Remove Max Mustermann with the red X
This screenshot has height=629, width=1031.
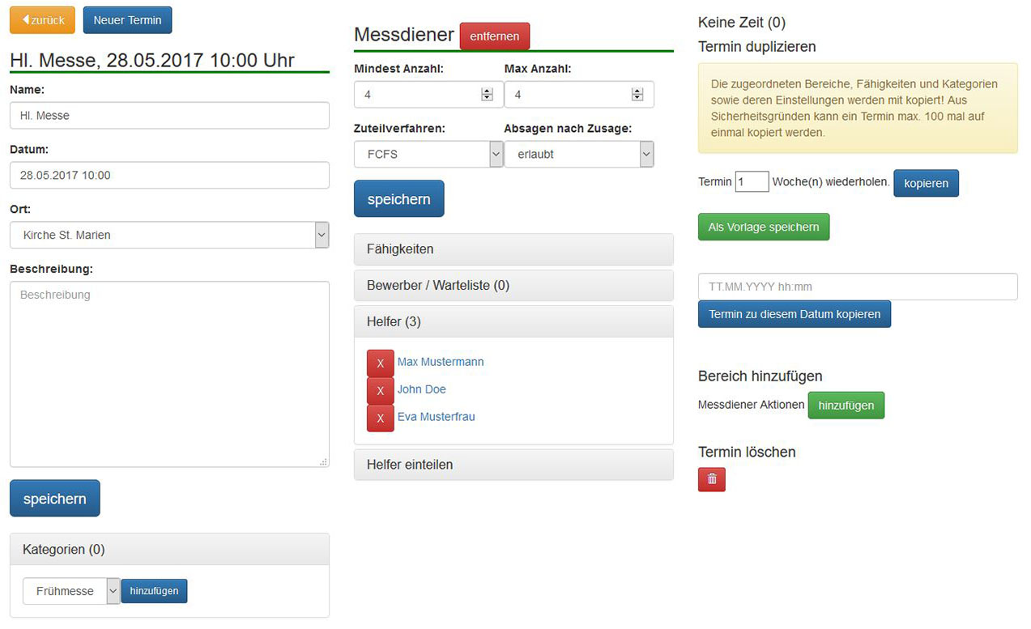click(380, 363)
